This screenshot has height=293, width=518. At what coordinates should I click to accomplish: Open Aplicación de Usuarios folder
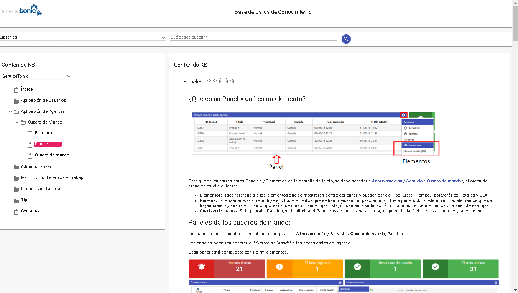43,100
